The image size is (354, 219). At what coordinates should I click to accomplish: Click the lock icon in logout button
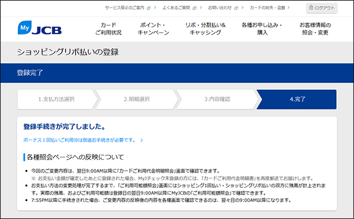[311, 7]
